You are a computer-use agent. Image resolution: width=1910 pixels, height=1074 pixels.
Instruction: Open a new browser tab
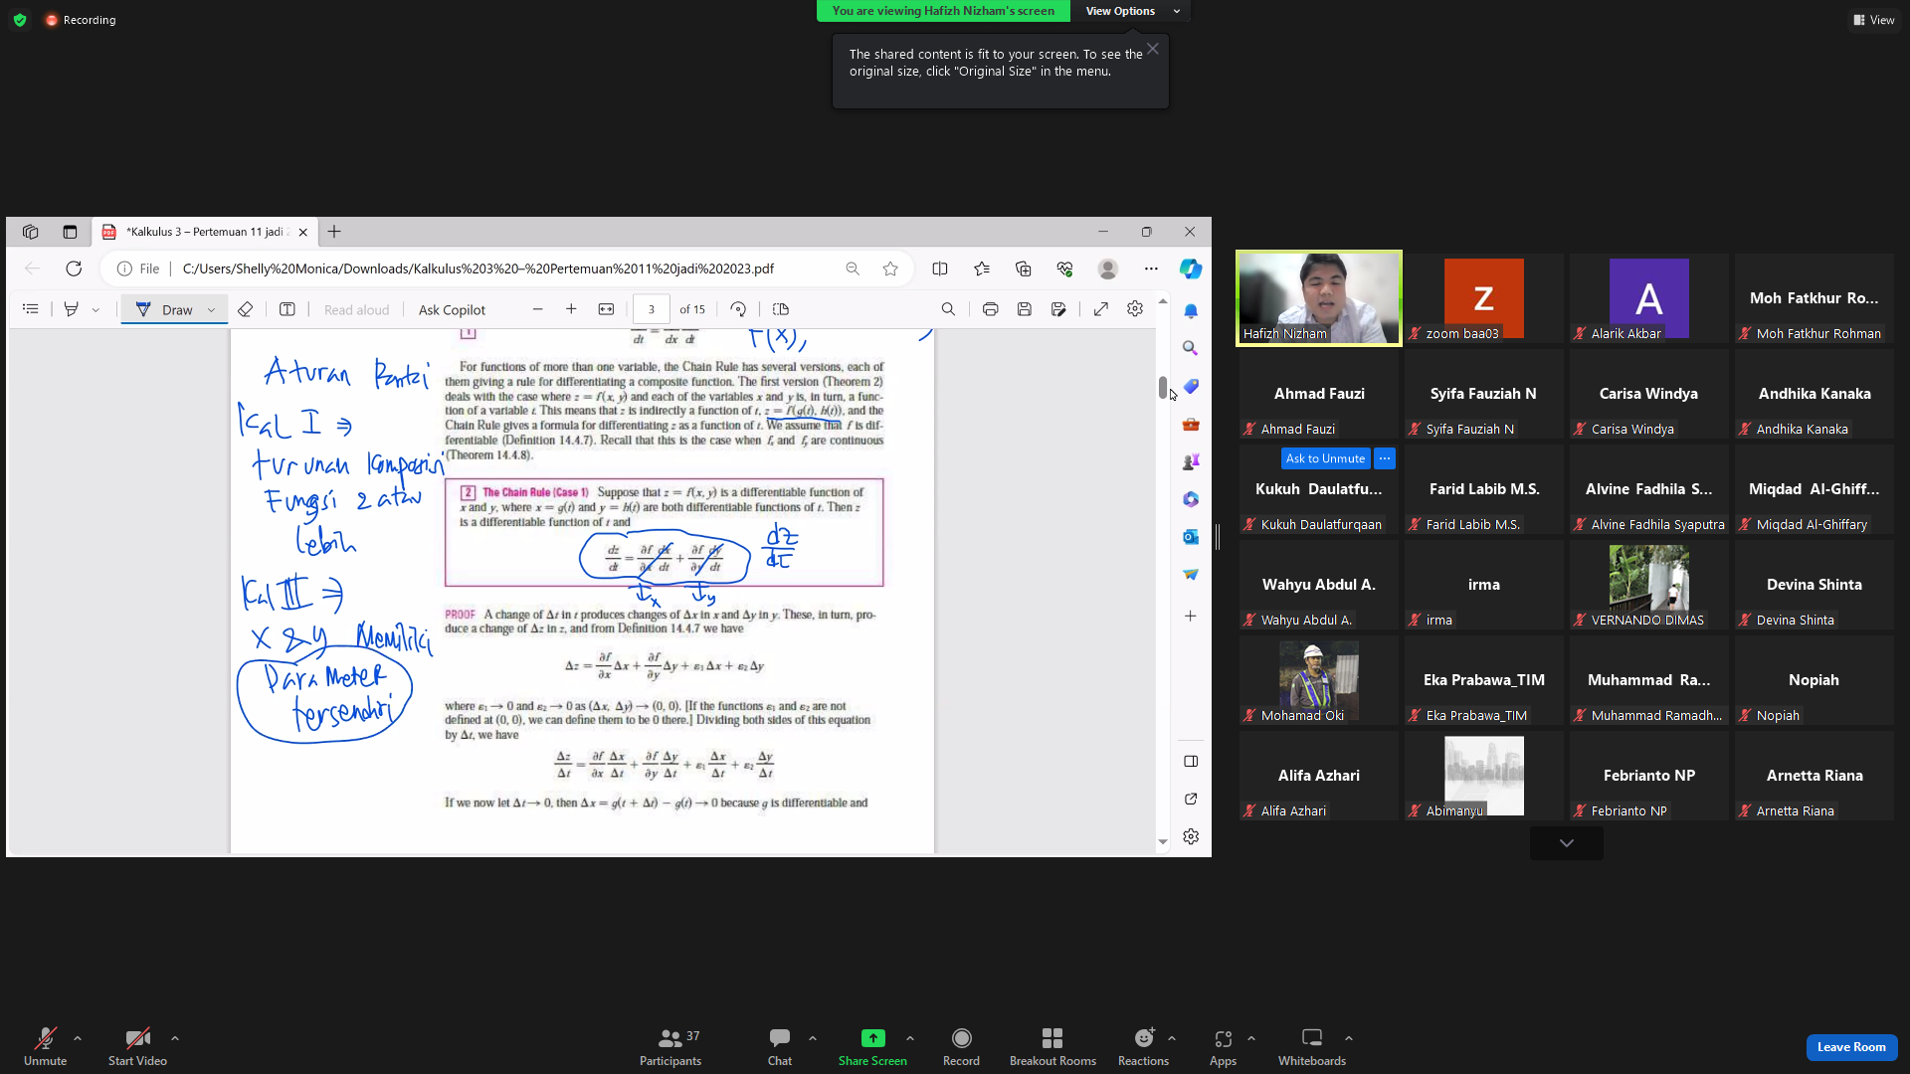pyautogui.click(x=334, y=232)
